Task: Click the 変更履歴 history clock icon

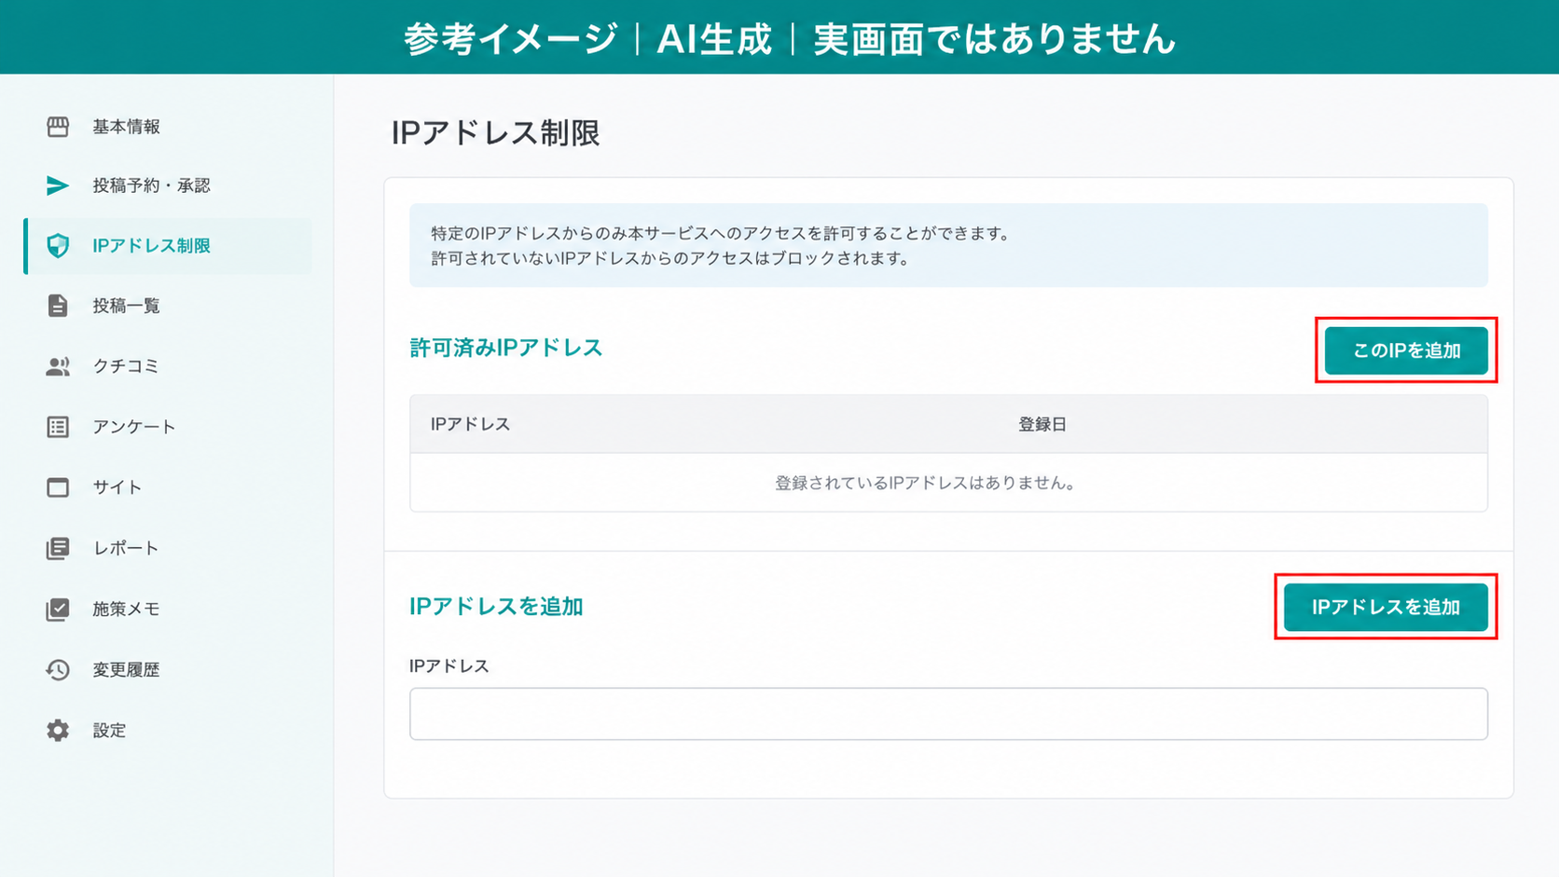Action: tap(58, 669)
